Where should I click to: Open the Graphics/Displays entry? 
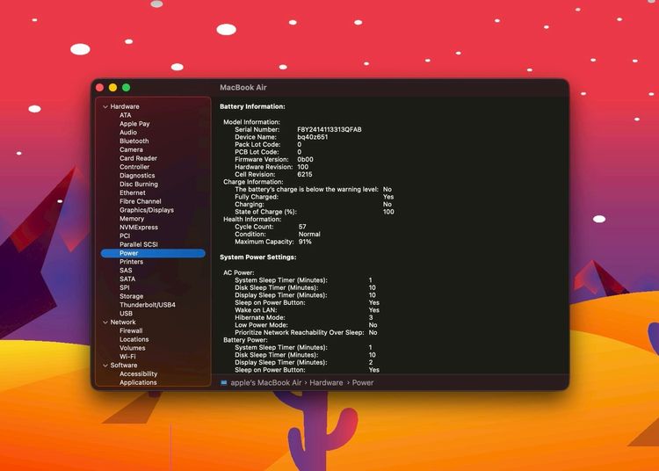[x=146, y=210]
